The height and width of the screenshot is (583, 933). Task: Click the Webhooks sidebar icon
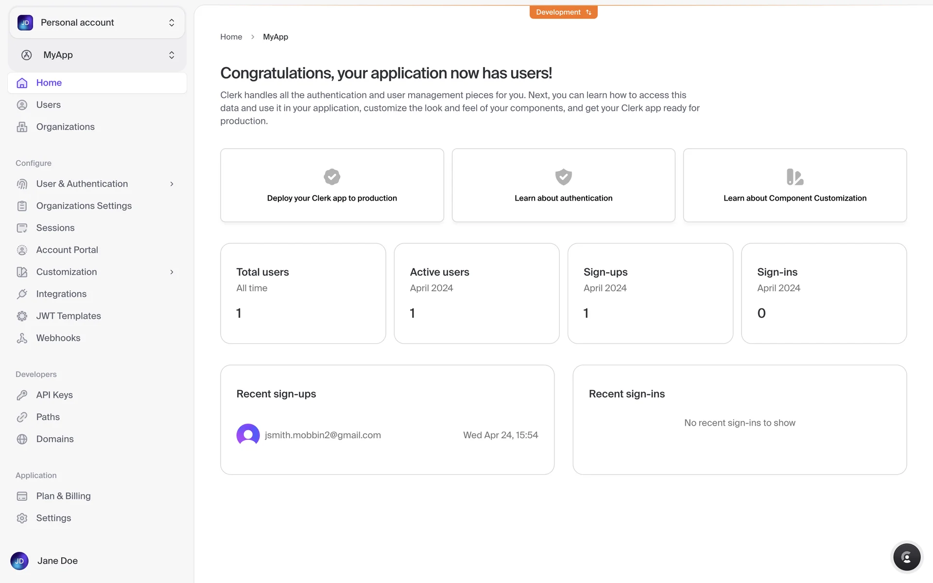click(x=22, y=338)
